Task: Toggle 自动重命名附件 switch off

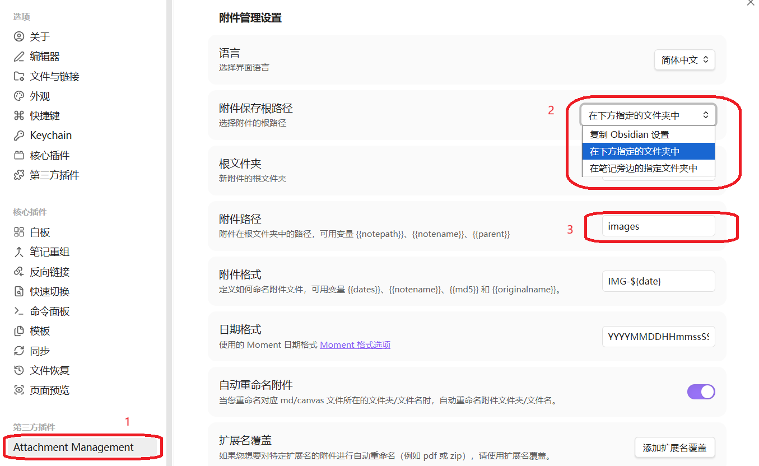Action: click(701, 392)
